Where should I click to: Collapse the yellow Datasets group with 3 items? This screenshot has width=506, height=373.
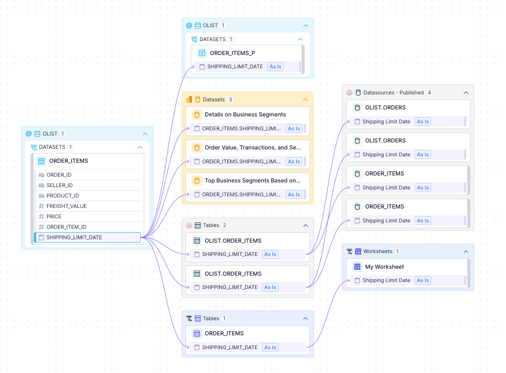click(x=305, y=100)
